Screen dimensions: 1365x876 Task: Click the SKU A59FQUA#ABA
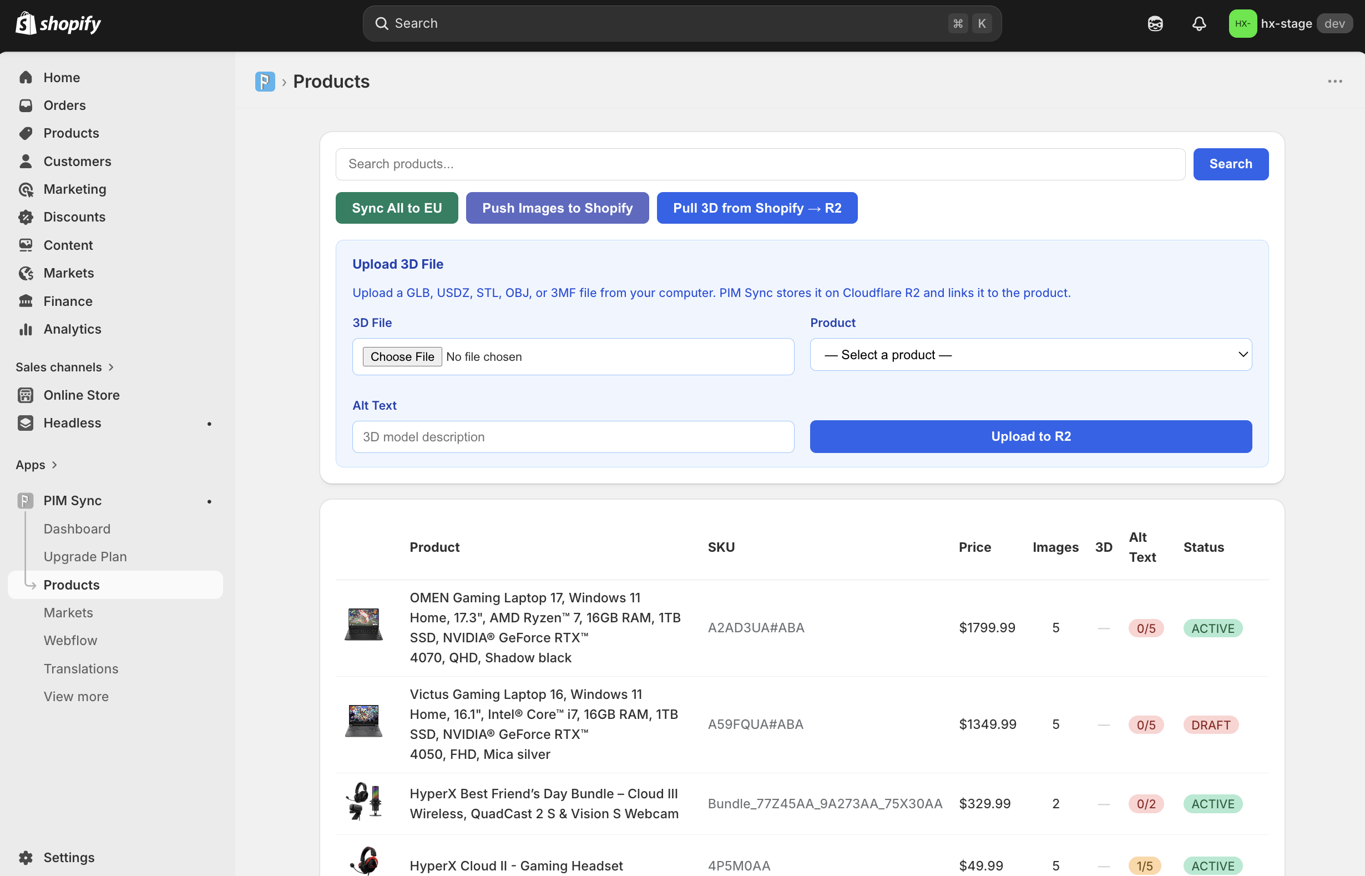click(x=756, y=724)
